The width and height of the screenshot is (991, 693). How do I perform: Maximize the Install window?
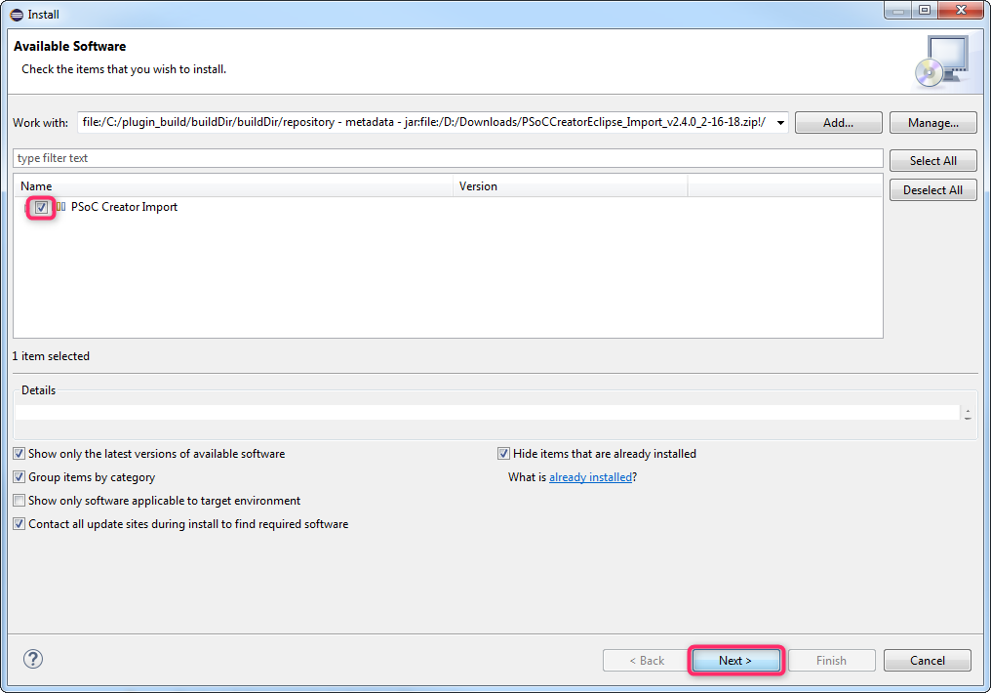tap(925, 10)
